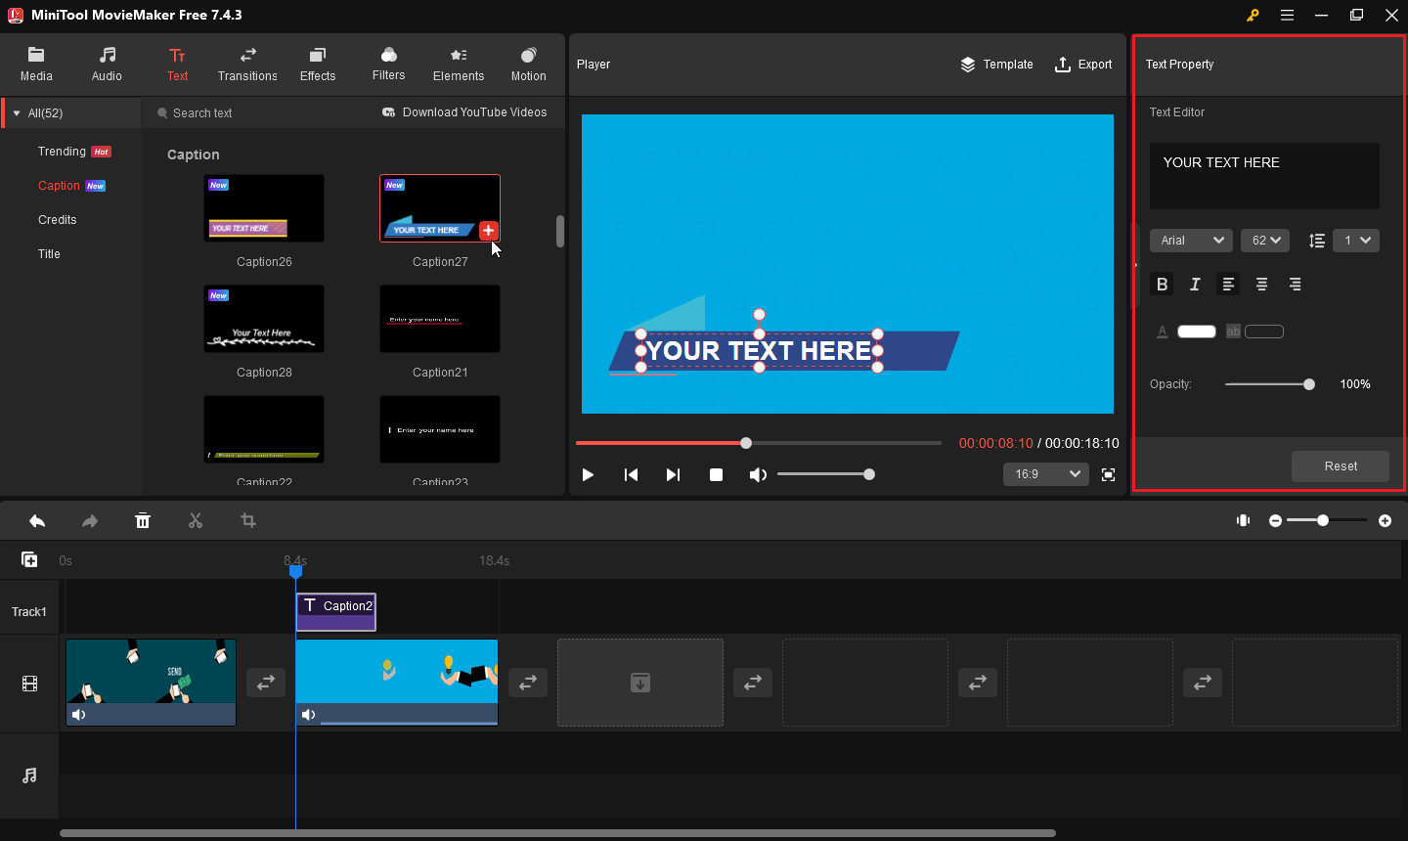Screen dimensions: 1408x841
Task: Click the Export button
Action: 1083,65
